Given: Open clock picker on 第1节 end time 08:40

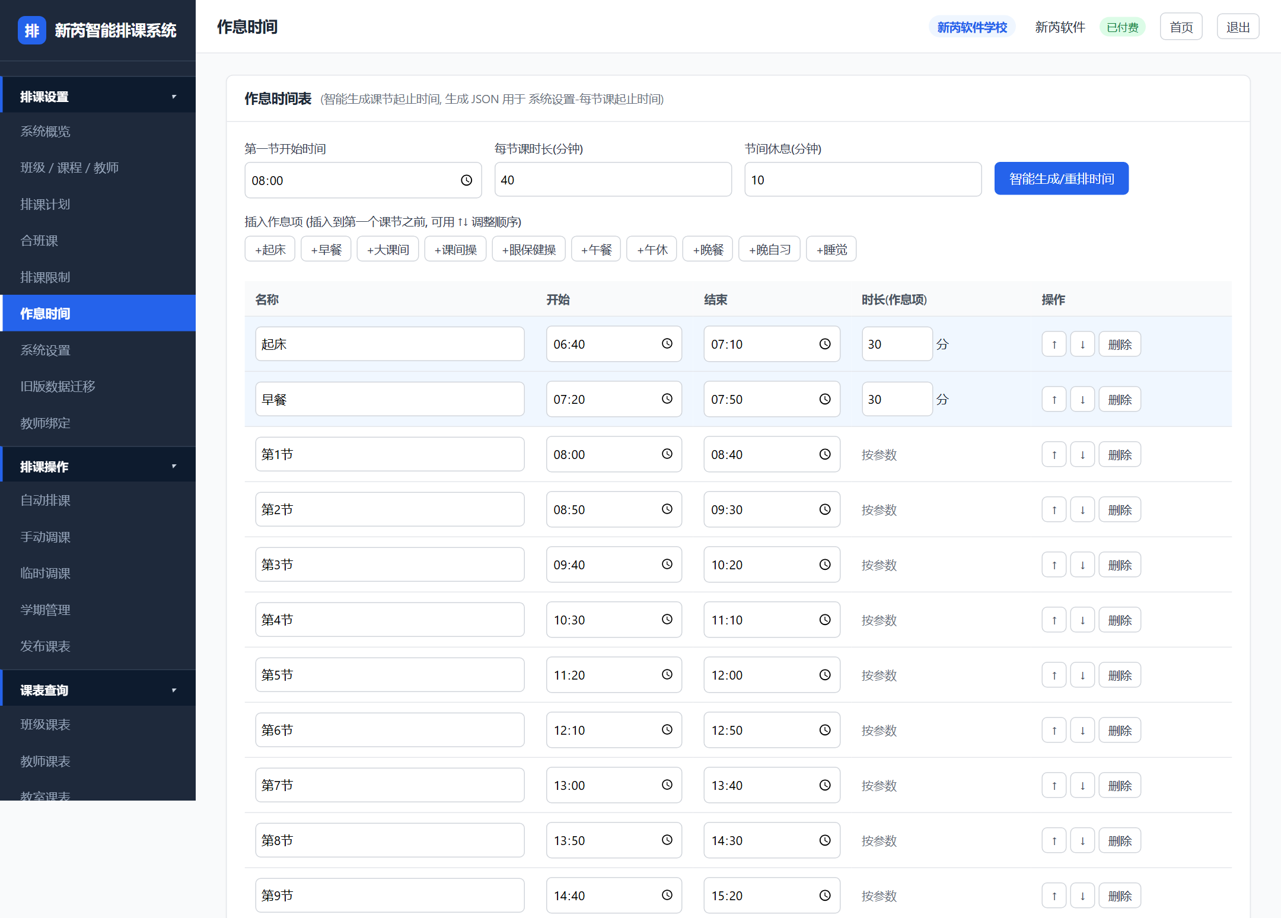Looking at the screenshot, I should coord(825,454).
